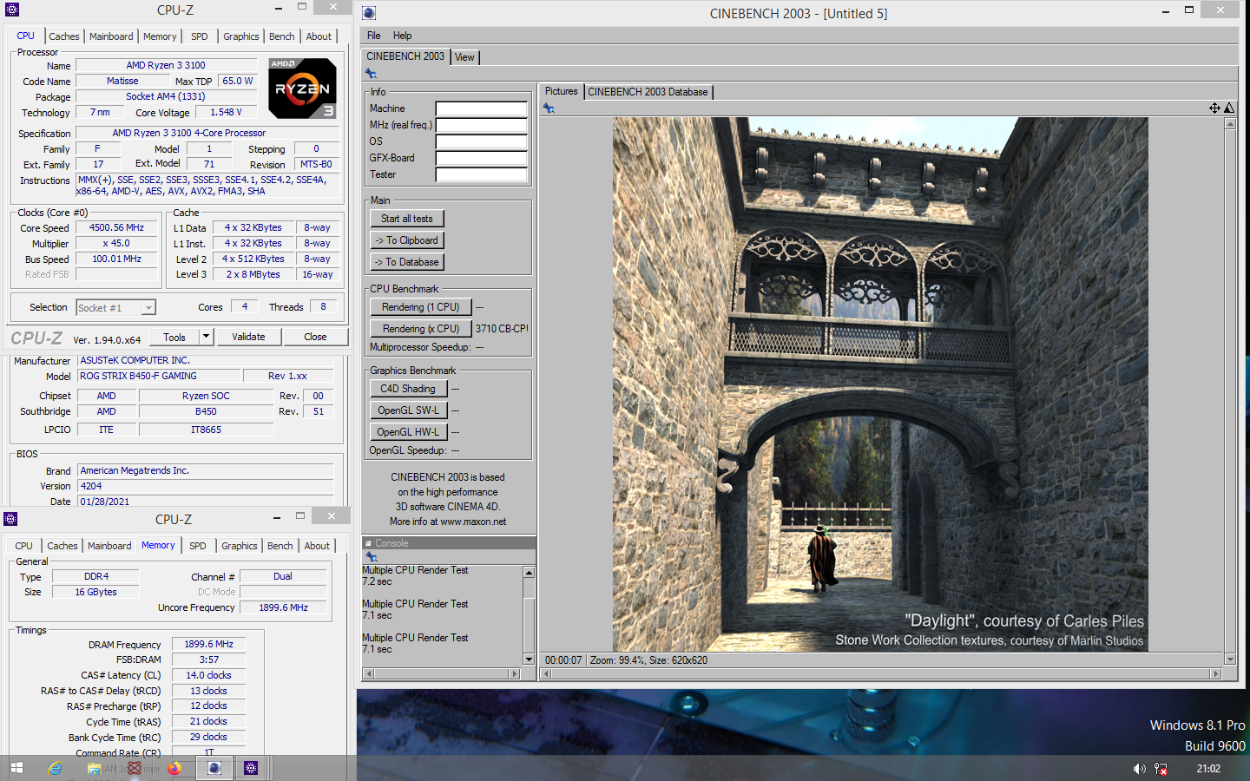This screenshot has height=781, width=1250.
Task: Click the '4500.56 MHz' core speed value
Action: 116,227
